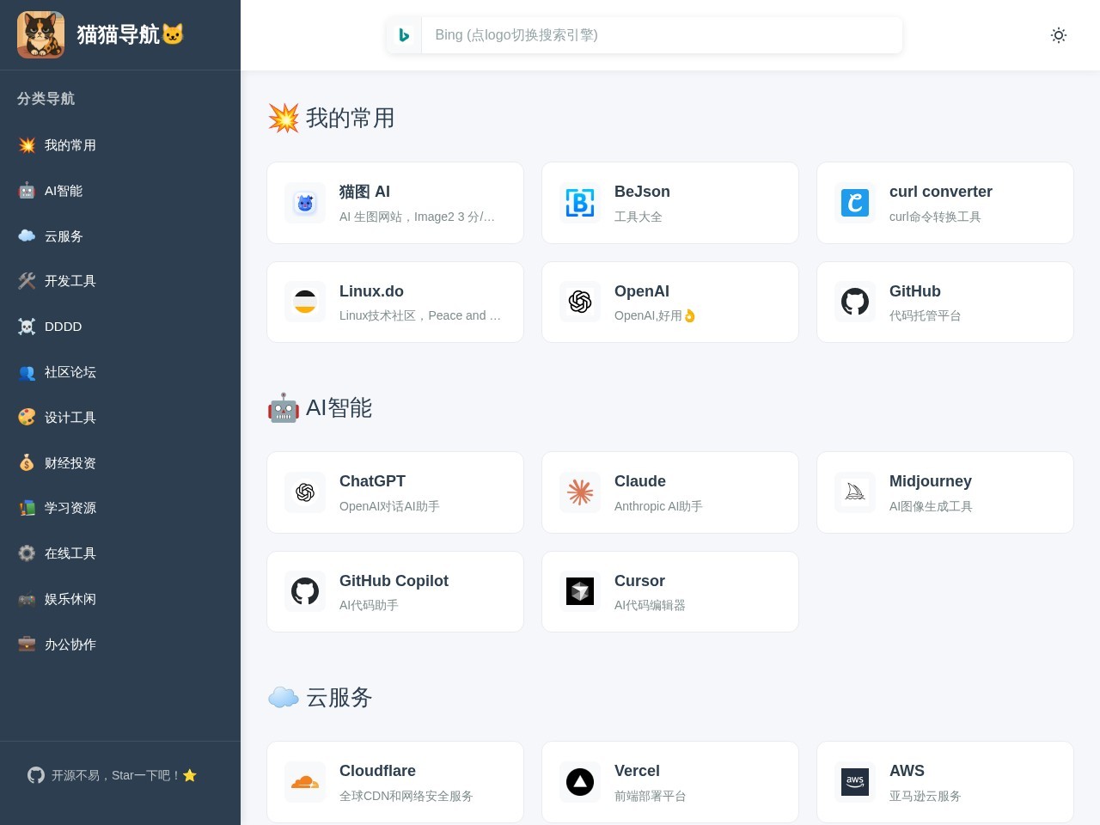Viewport: 1100px width, 825px height.
Task: Select 云服务 sidebar category
Action: [120, 236]
